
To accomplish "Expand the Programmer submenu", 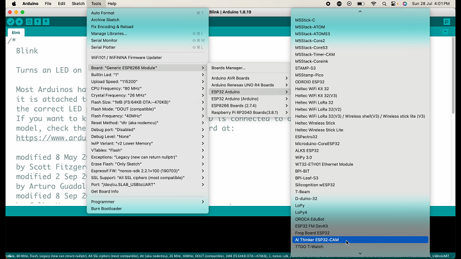I will (x=148, y=201).
